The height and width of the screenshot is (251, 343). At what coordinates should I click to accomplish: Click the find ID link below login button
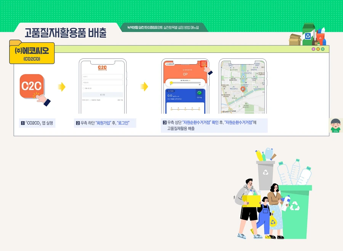(x=85, y=100)
